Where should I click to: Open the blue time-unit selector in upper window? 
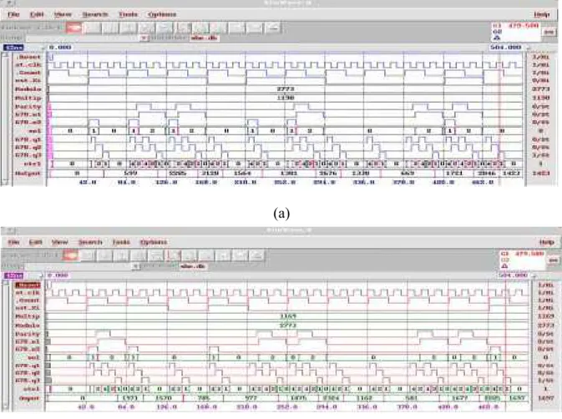(13, 48)
